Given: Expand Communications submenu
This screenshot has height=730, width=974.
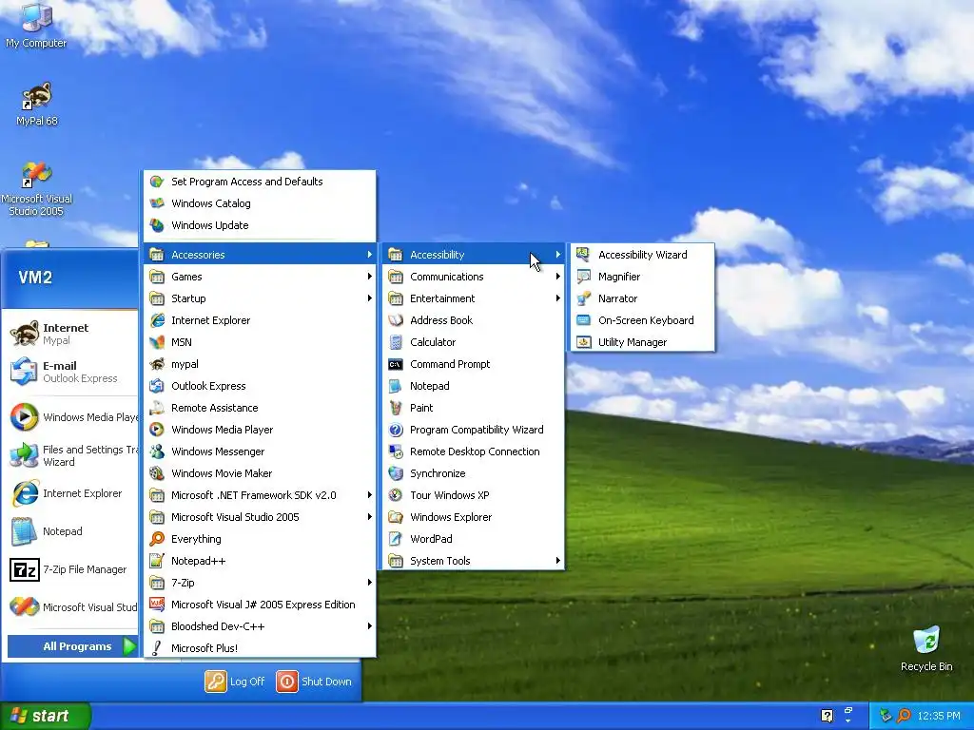Looking at the screenshot, I should click(474, 277).
